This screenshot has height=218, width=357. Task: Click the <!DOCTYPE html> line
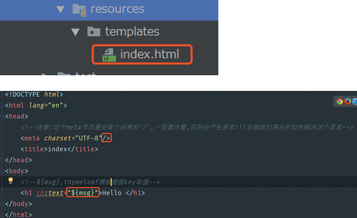pyautogui.click(x=34, y=94)
